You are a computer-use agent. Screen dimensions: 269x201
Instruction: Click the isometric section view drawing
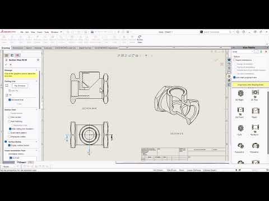tap(177, 105)
